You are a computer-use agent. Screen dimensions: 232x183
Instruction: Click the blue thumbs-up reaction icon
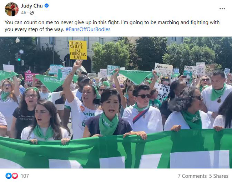tap(9, 176)
